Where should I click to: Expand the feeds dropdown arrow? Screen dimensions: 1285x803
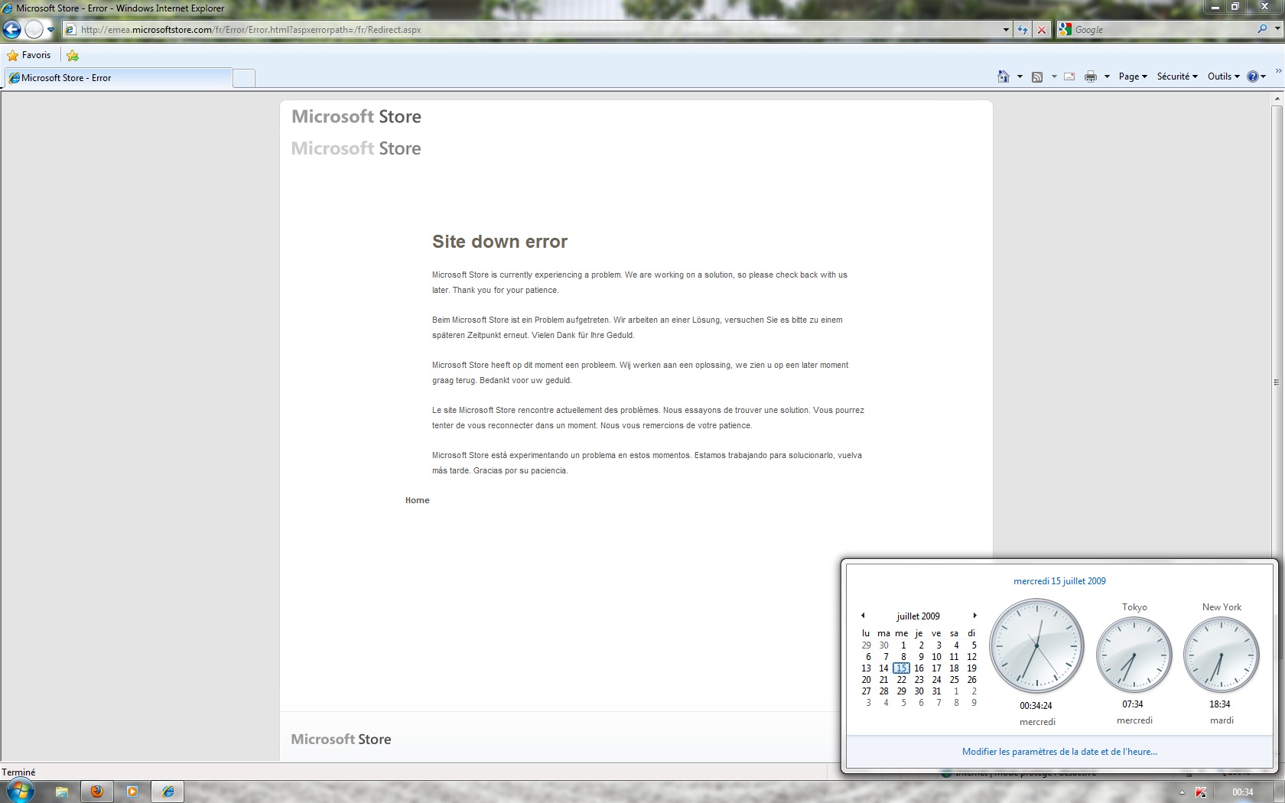1054,76
